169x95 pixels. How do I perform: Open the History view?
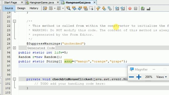[34, 8]
